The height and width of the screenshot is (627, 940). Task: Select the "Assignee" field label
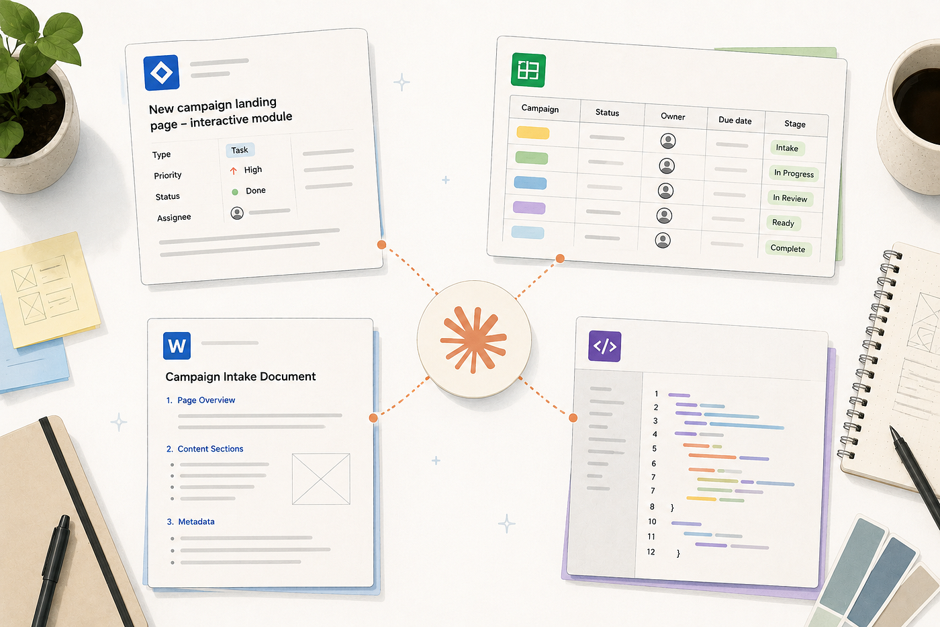174,218
